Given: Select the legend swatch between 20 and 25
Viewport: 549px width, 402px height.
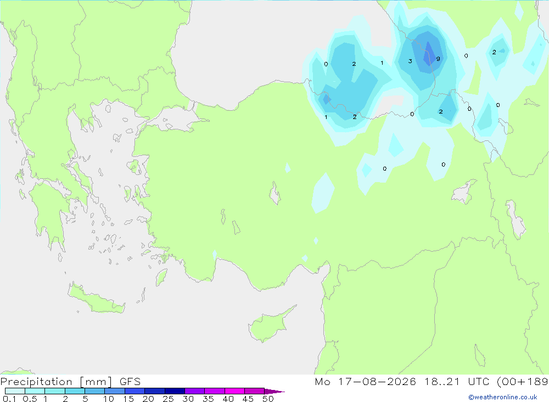Looking at the screenshot, I should tap(155, 391).
